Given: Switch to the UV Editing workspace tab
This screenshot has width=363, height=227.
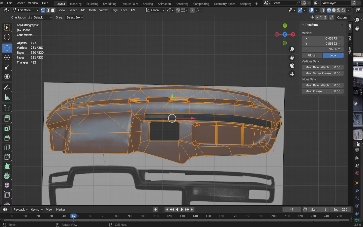Looking at the screenshot, I should click(x=110, y=4).
